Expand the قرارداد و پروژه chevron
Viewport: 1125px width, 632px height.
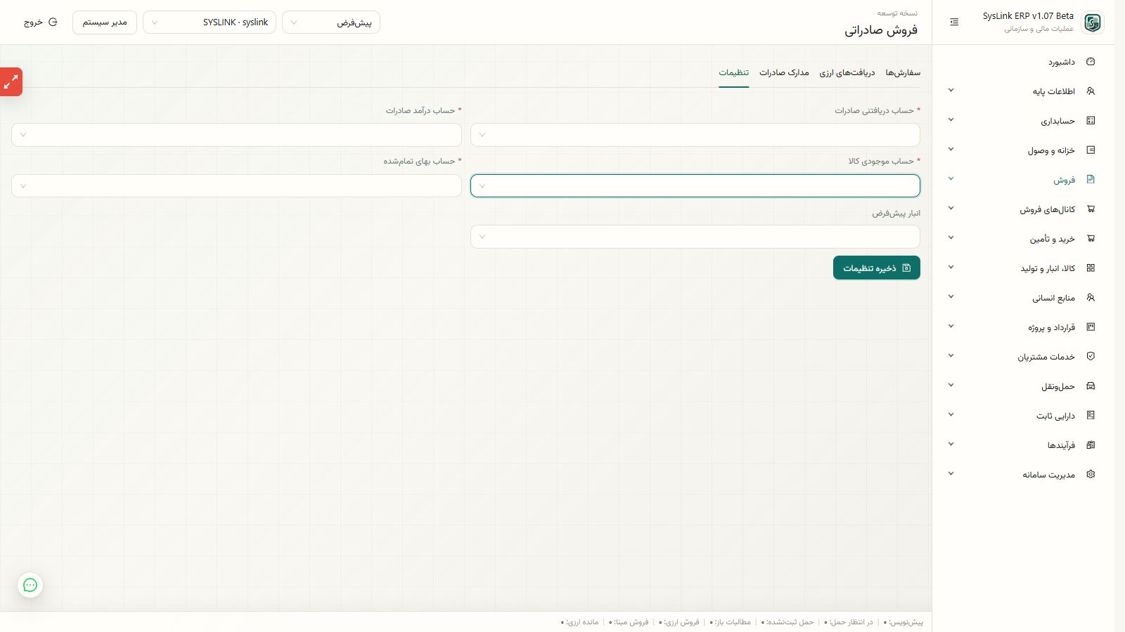[951, 327]
